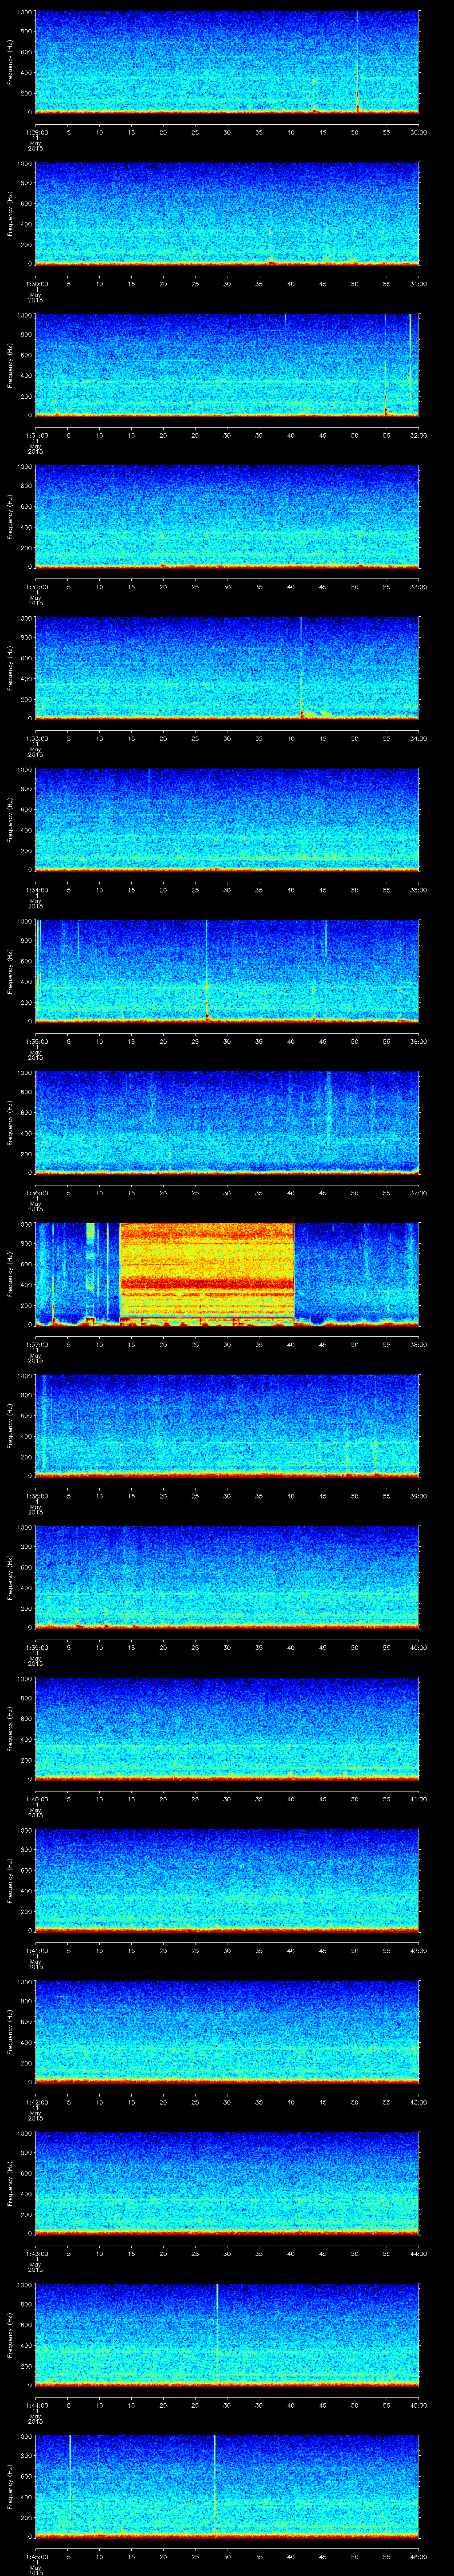Select the '1:31:00' start time label
This screenshot has height=2576, width=454.
(36, 435)
